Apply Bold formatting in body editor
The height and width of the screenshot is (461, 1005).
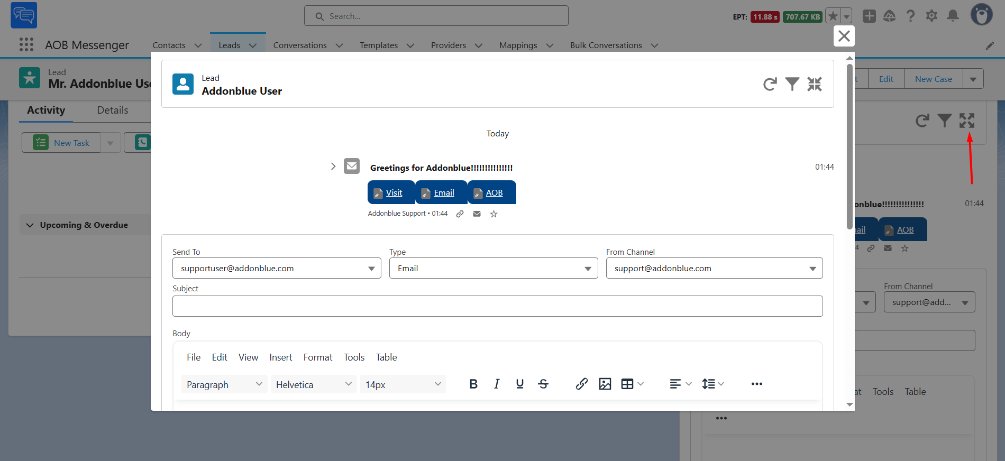click(x=473, y=384)
